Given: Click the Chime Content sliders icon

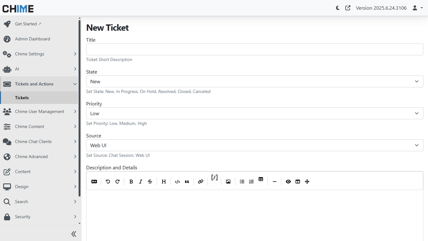Looking at the screenshot, I should coord(7,126).
